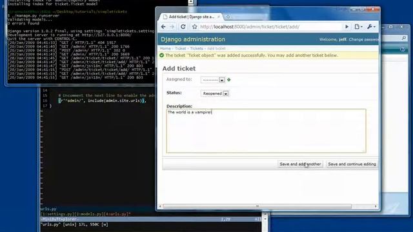Open a new tab next to Add ticket tab

coord(228,17)
